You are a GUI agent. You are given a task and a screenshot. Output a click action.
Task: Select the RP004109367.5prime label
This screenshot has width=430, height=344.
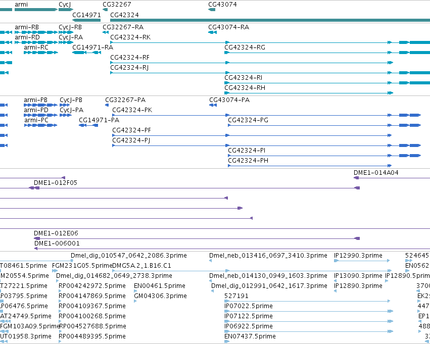[92, 307]
